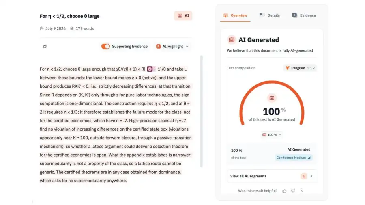Click the confidence bars icon
The height and width of the screenshot is (205, 365).
click(309, 158)
